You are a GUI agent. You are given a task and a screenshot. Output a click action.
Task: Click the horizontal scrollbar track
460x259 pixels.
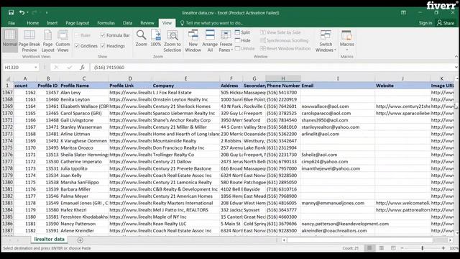coord(367,240)
